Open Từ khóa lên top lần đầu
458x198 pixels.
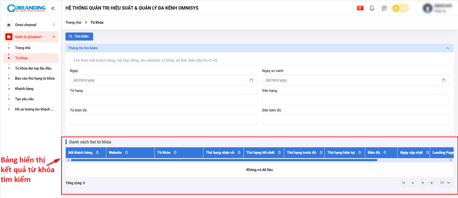(x=33, y=68)
